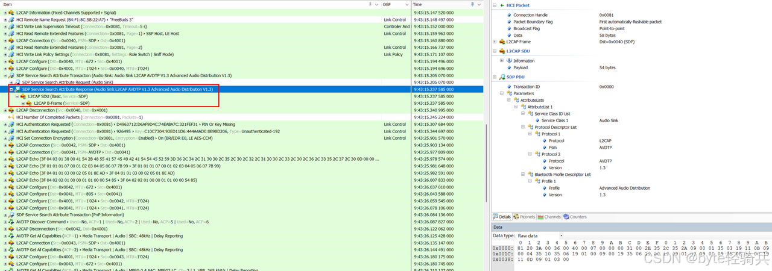Collapse the Bluetooth Profile Descriptor List node
The image size is (772, 271).
coord(522,174)
